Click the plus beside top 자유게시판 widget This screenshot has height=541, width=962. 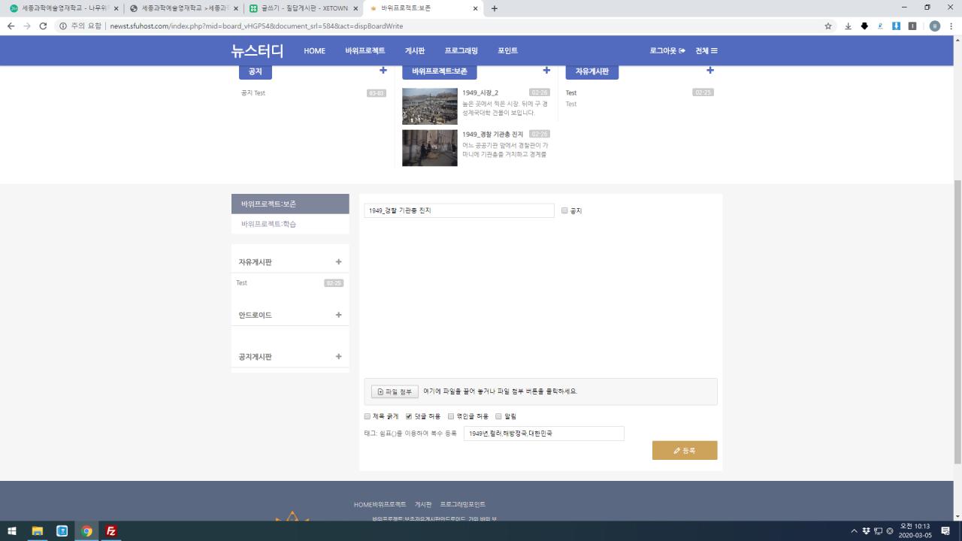click(710, 71)
